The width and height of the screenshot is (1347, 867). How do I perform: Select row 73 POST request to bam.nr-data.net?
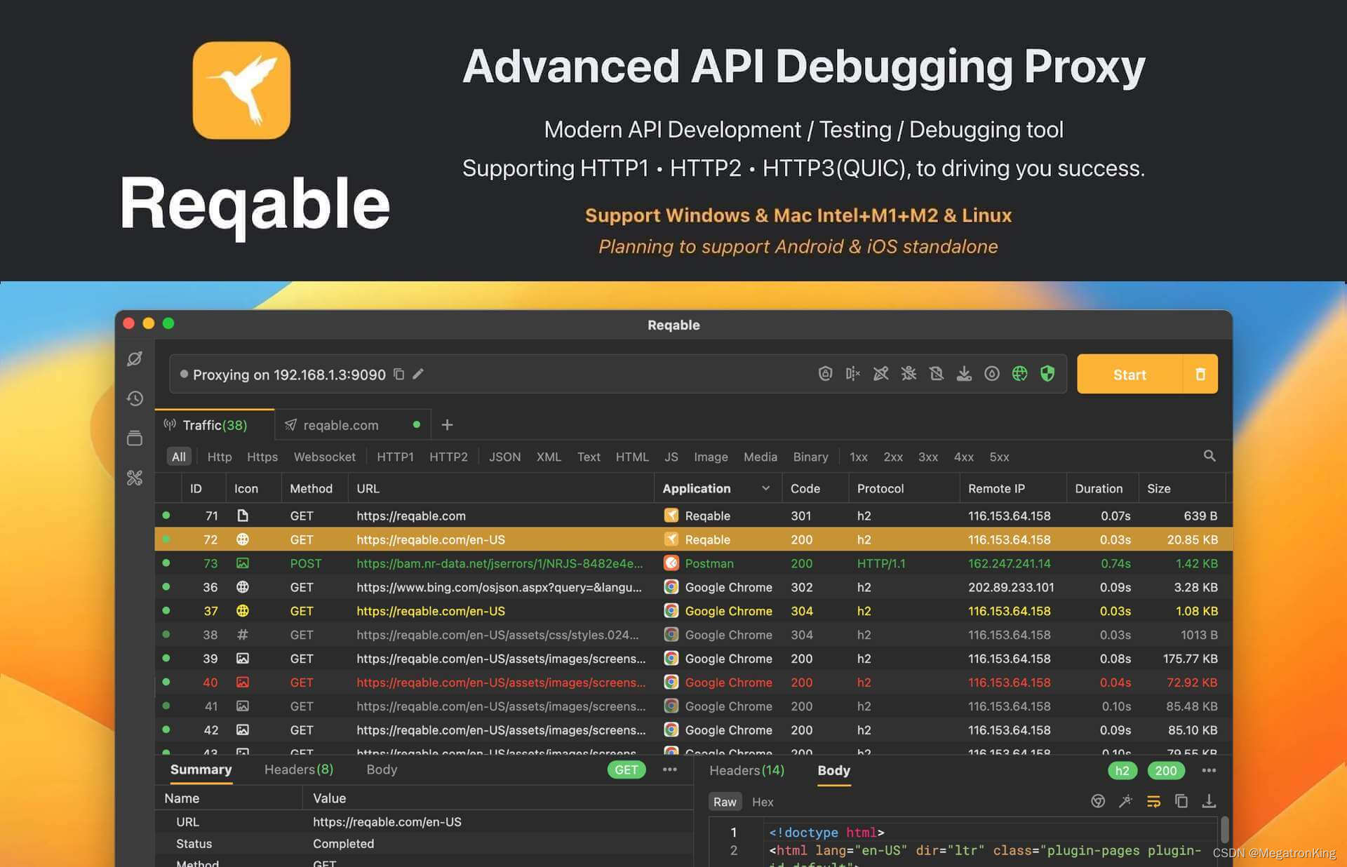498,563
